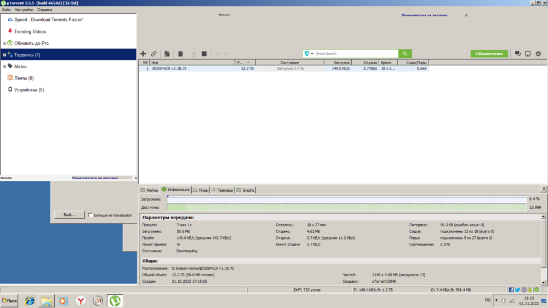
Task: Check the 'Больше не показывать' checkbox
Action: pos(90,215)
